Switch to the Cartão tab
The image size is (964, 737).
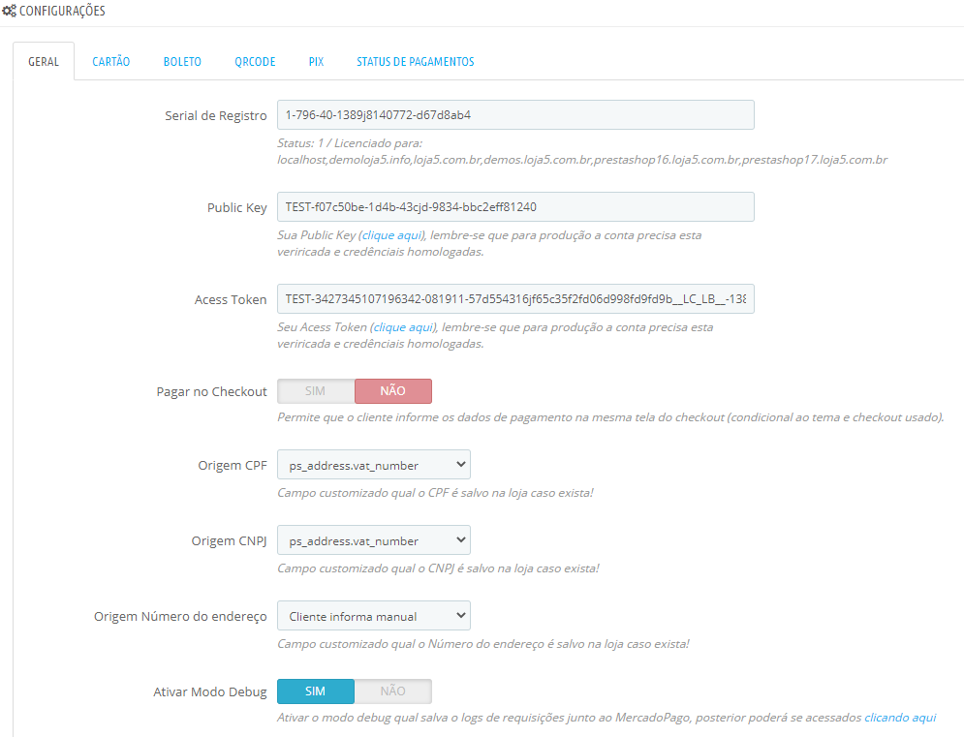(x=110, y=62)
